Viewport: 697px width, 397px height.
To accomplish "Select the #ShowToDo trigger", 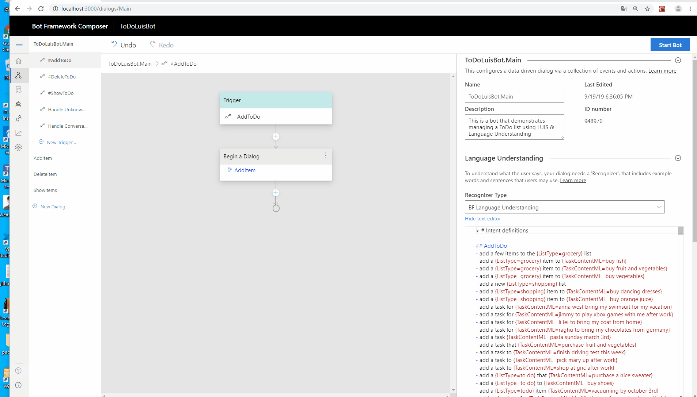I will click(65, 93).
